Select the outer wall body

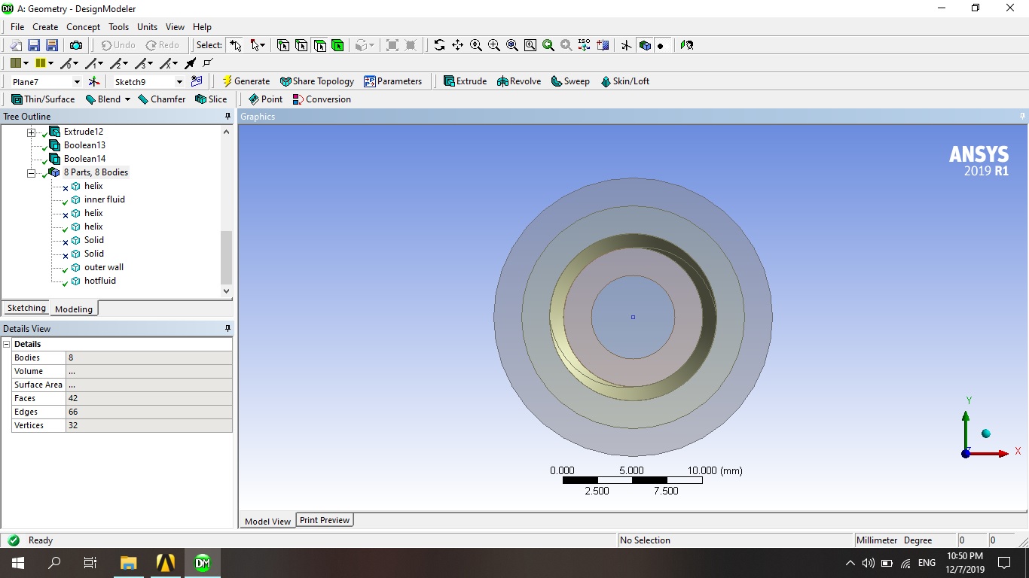click(104, 267)
